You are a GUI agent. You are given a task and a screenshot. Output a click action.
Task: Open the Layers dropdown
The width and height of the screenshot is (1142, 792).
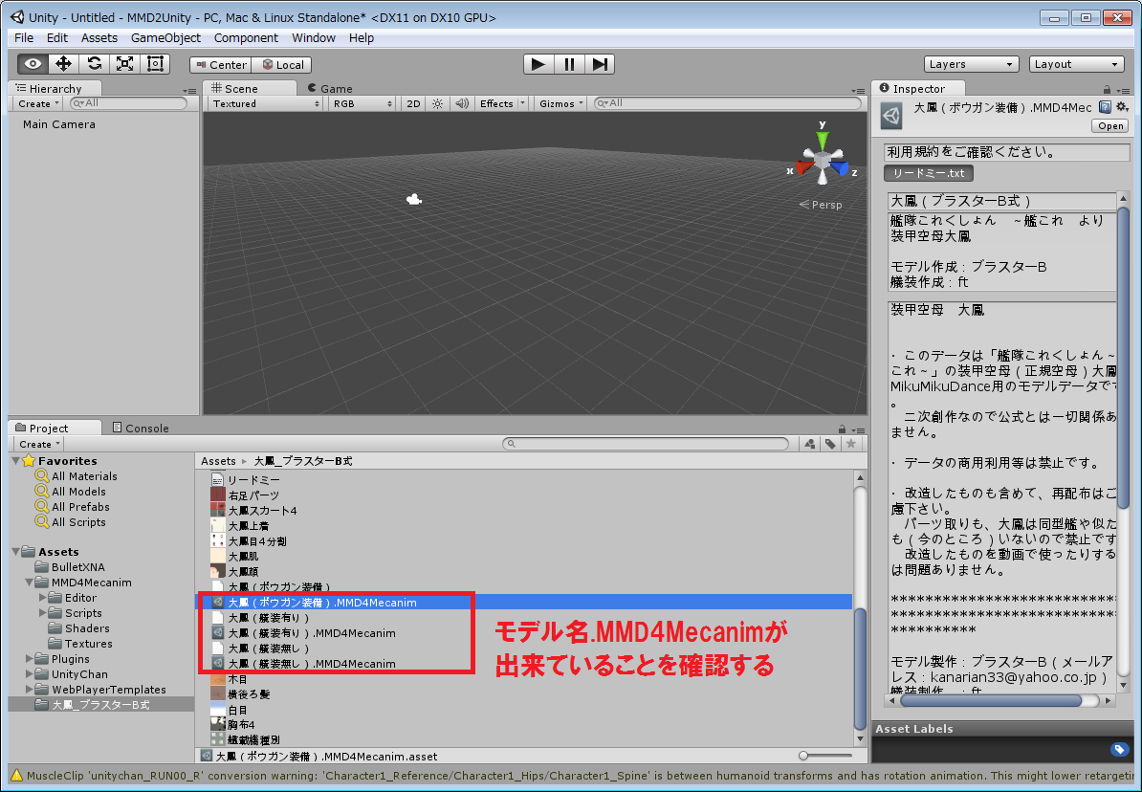click(971, 64)
